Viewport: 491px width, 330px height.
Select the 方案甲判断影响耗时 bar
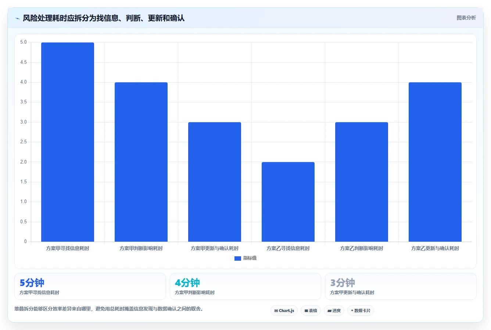coord(141,162)
